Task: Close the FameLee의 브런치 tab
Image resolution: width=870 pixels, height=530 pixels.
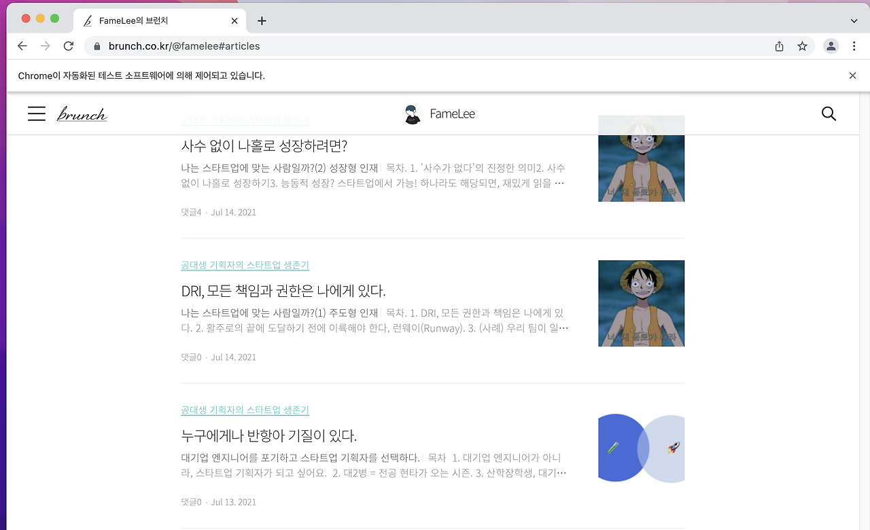Action: click(234, 20)
